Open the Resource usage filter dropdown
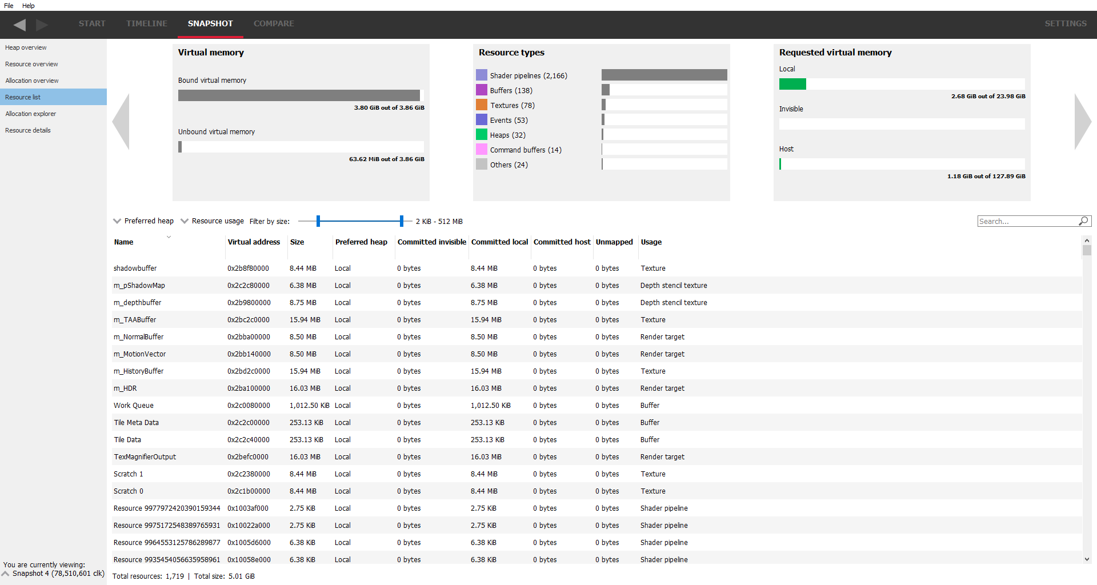 click(x=212, y=221)
